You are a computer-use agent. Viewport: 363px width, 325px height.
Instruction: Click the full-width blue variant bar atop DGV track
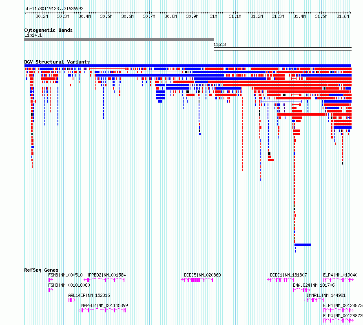188,66
